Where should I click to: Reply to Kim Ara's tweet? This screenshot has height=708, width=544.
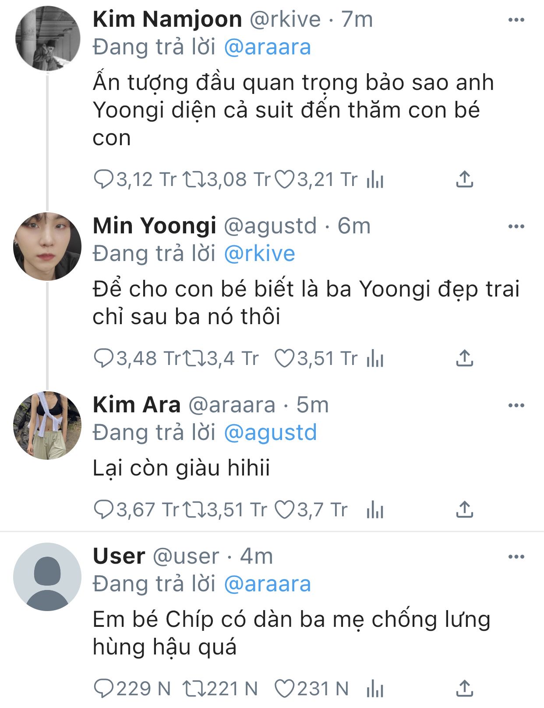[104, 510]
